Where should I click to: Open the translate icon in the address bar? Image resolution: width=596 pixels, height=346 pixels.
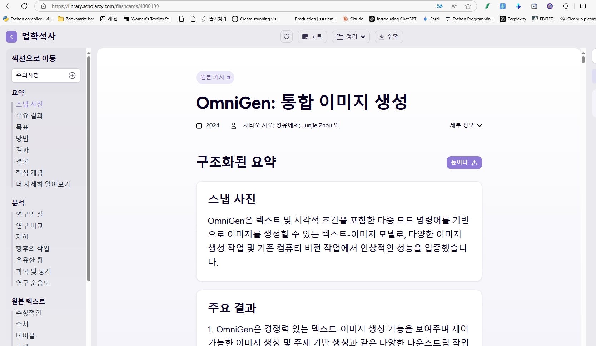pyautogui.click(x=439, y=6)
